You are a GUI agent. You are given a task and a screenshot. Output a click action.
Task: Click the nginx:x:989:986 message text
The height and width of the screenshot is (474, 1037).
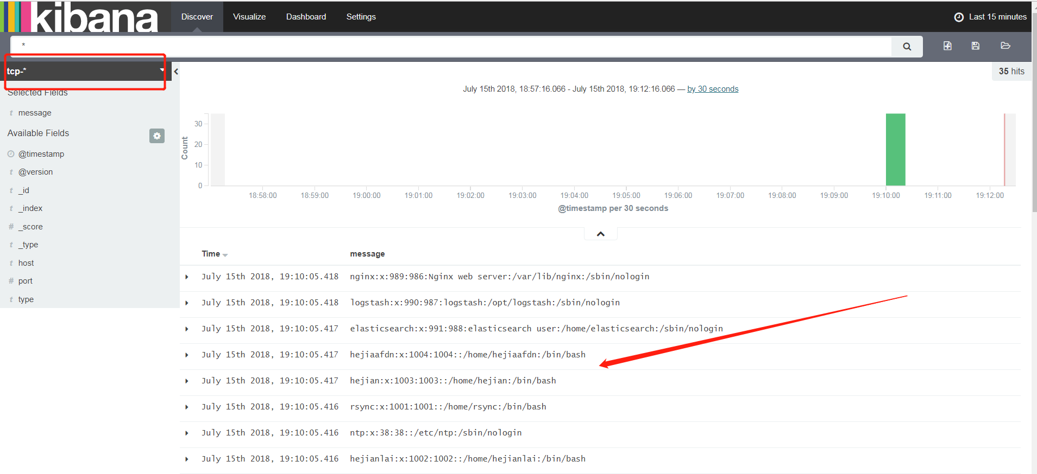(500, 277)
